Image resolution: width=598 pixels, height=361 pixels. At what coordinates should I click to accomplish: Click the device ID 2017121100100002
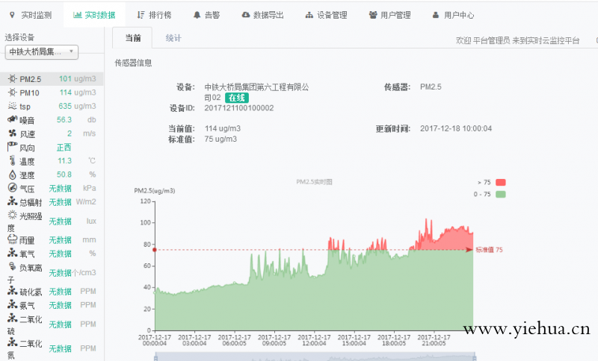[238, 108]
